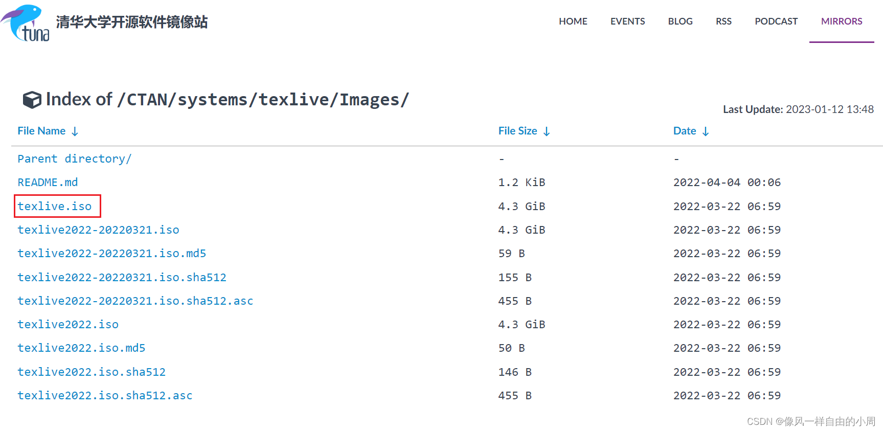
Task: Click the 59 B file size value
Action: tap(511, 254)
